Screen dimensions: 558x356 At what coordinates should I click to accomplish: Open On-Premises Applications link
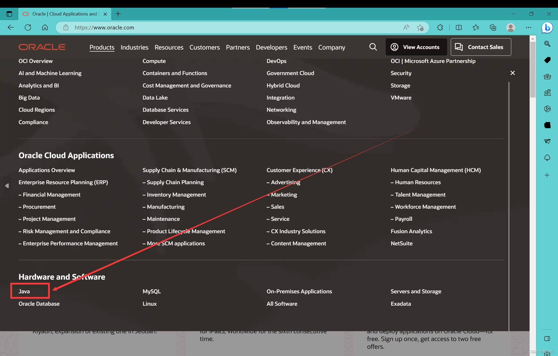[299, 291]
